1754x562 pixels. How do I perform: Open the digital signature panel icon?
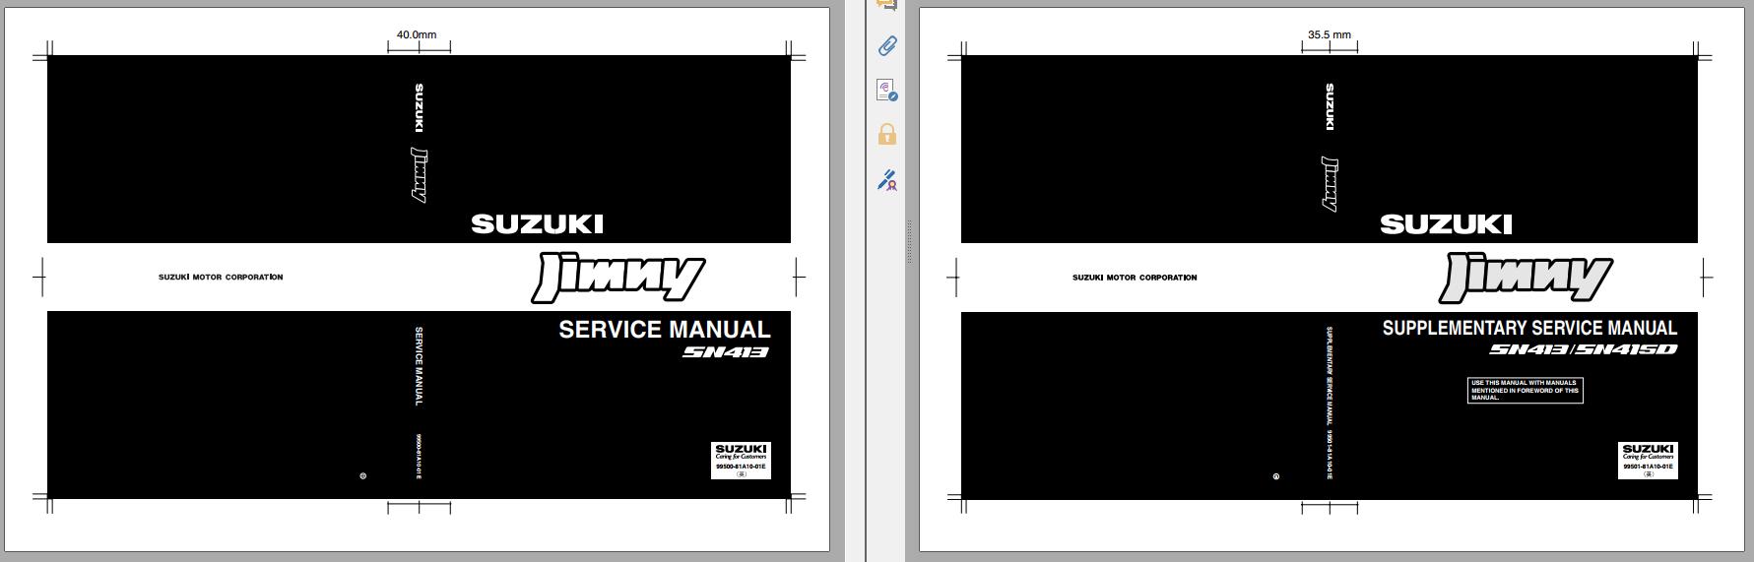pyautogui.click(x=887, y=91)
